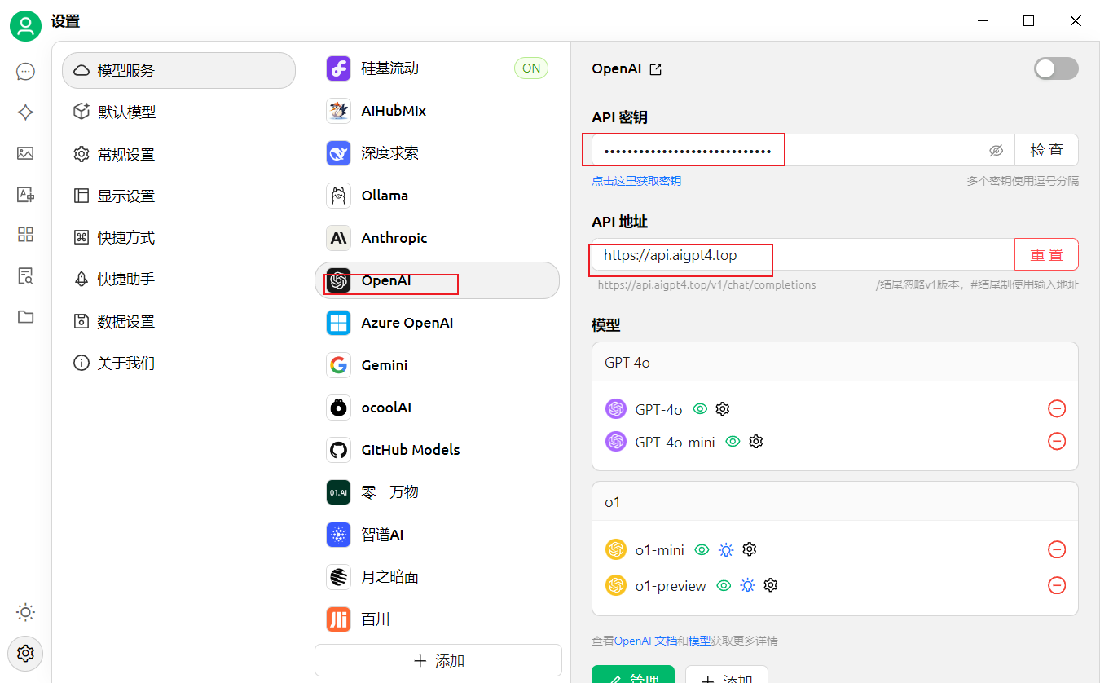Open the agents sparkle sidebar icon
The width and height of the screenshot is (1100, 683).
click(25, 112)
